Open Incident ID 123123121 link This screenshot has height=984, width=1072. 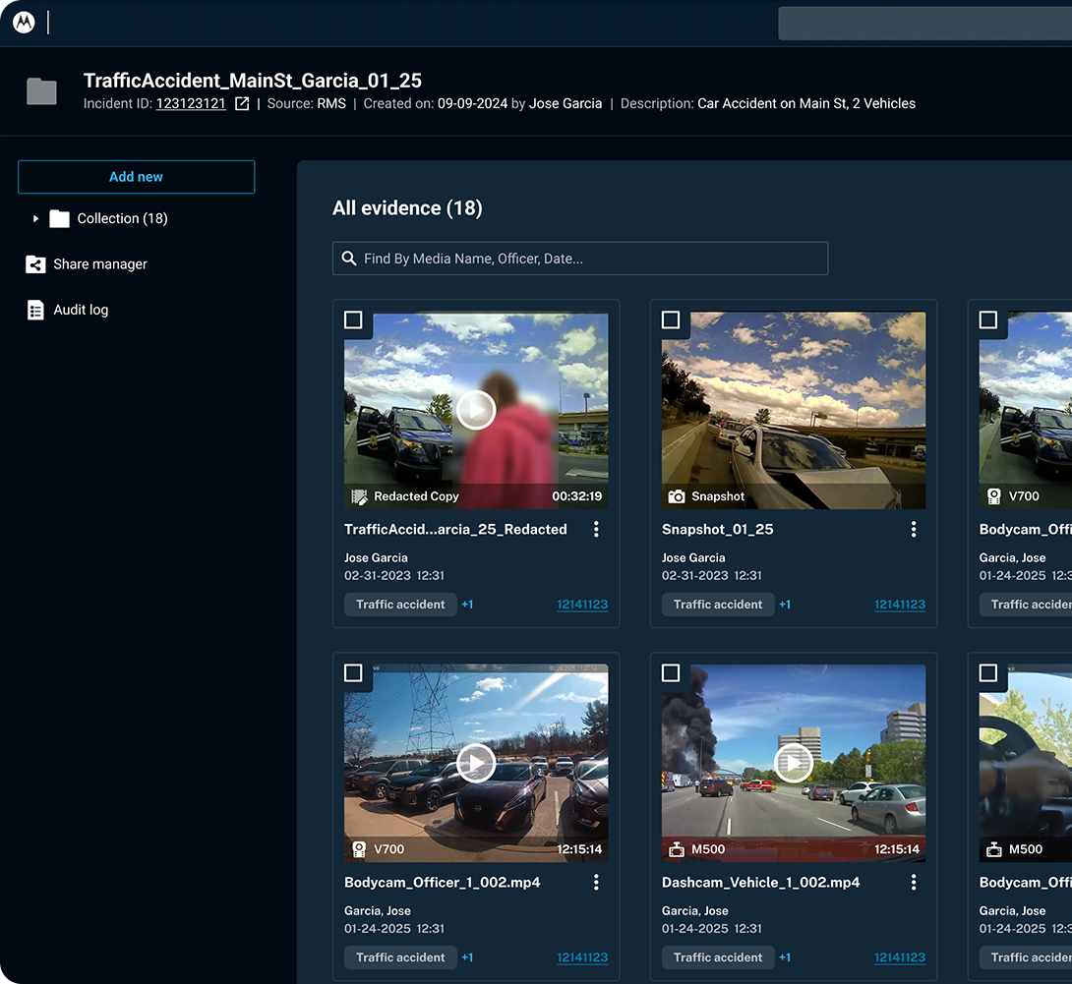[x=191, y=104]
